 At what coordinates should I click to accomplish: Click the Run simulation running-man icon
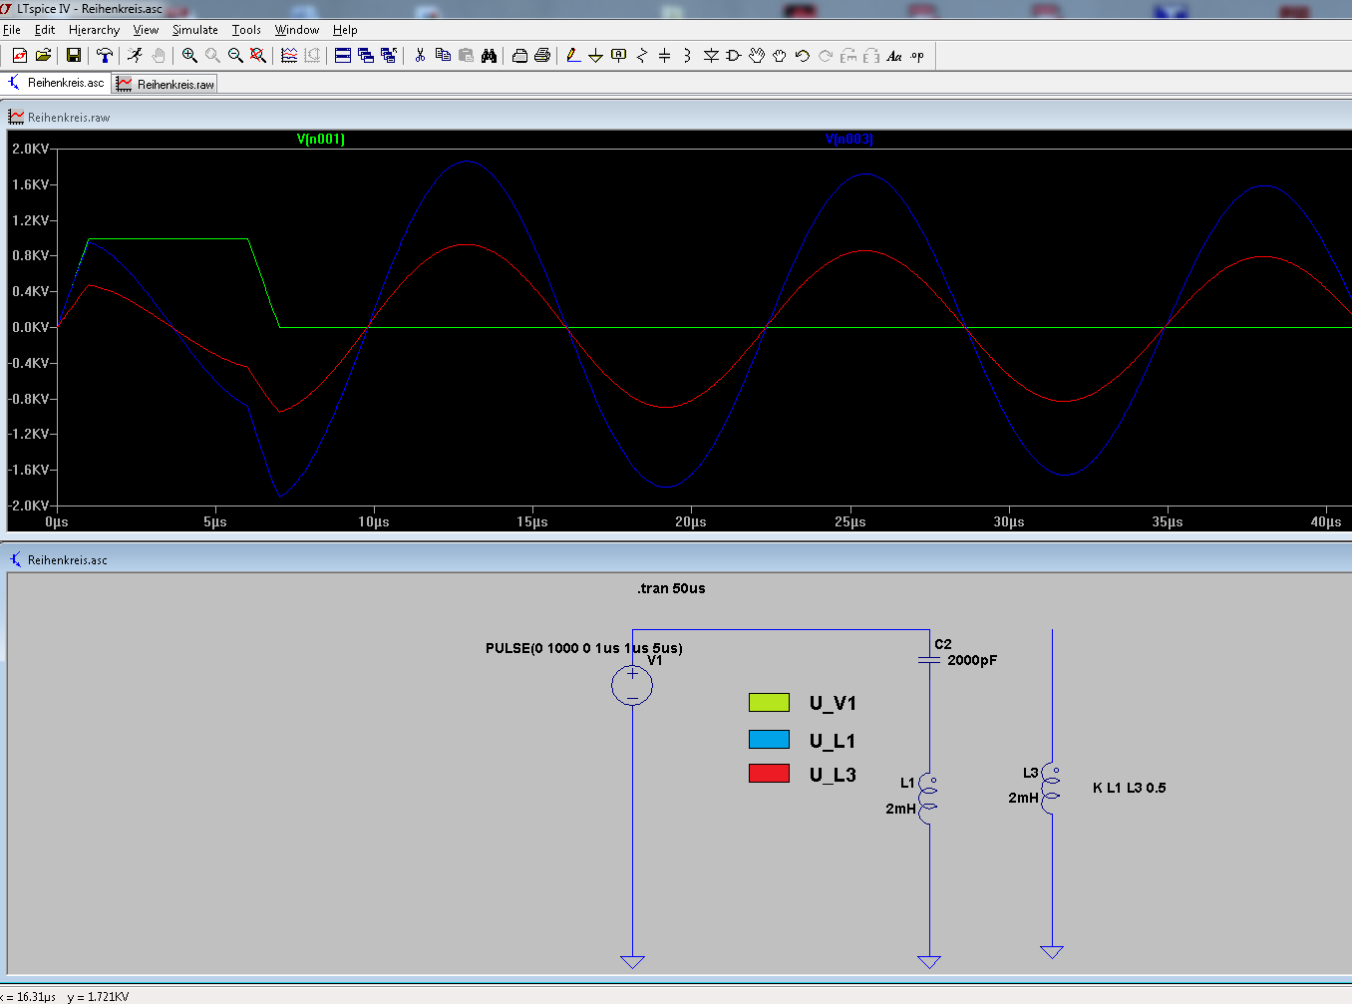click(135, 56)
